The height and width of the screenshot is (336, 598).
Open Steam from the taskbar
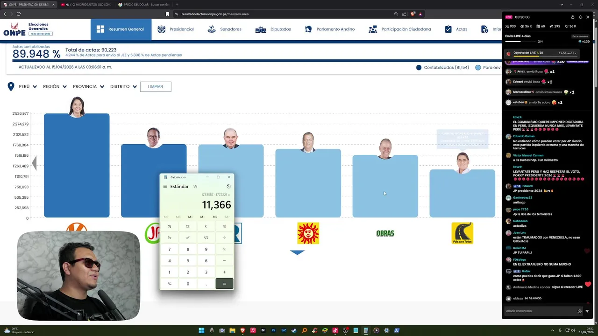294,330
